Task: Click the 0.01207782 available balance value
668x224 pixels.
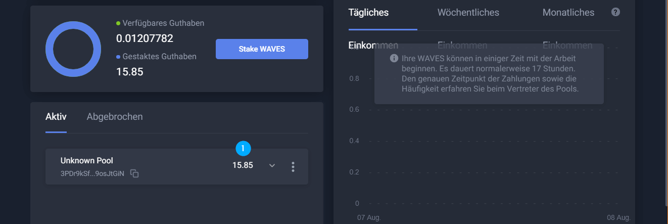Action: (145, 38)
